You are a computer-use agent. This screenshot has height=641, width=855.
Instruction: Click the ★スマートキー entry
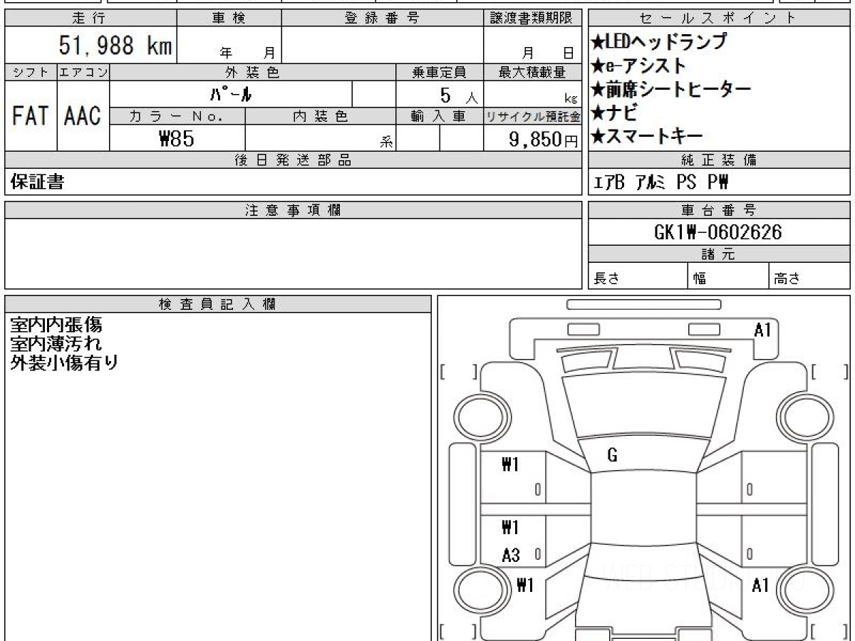[x=648, y=136]
